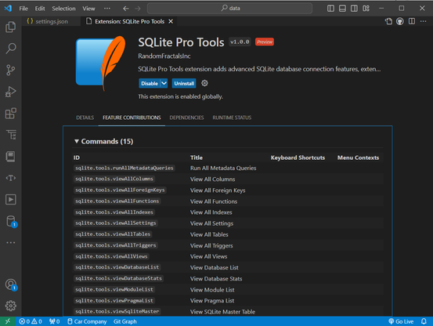433x326 pixels.
Task: Open the Search view in activity bar
Action: tap(10, 49)
